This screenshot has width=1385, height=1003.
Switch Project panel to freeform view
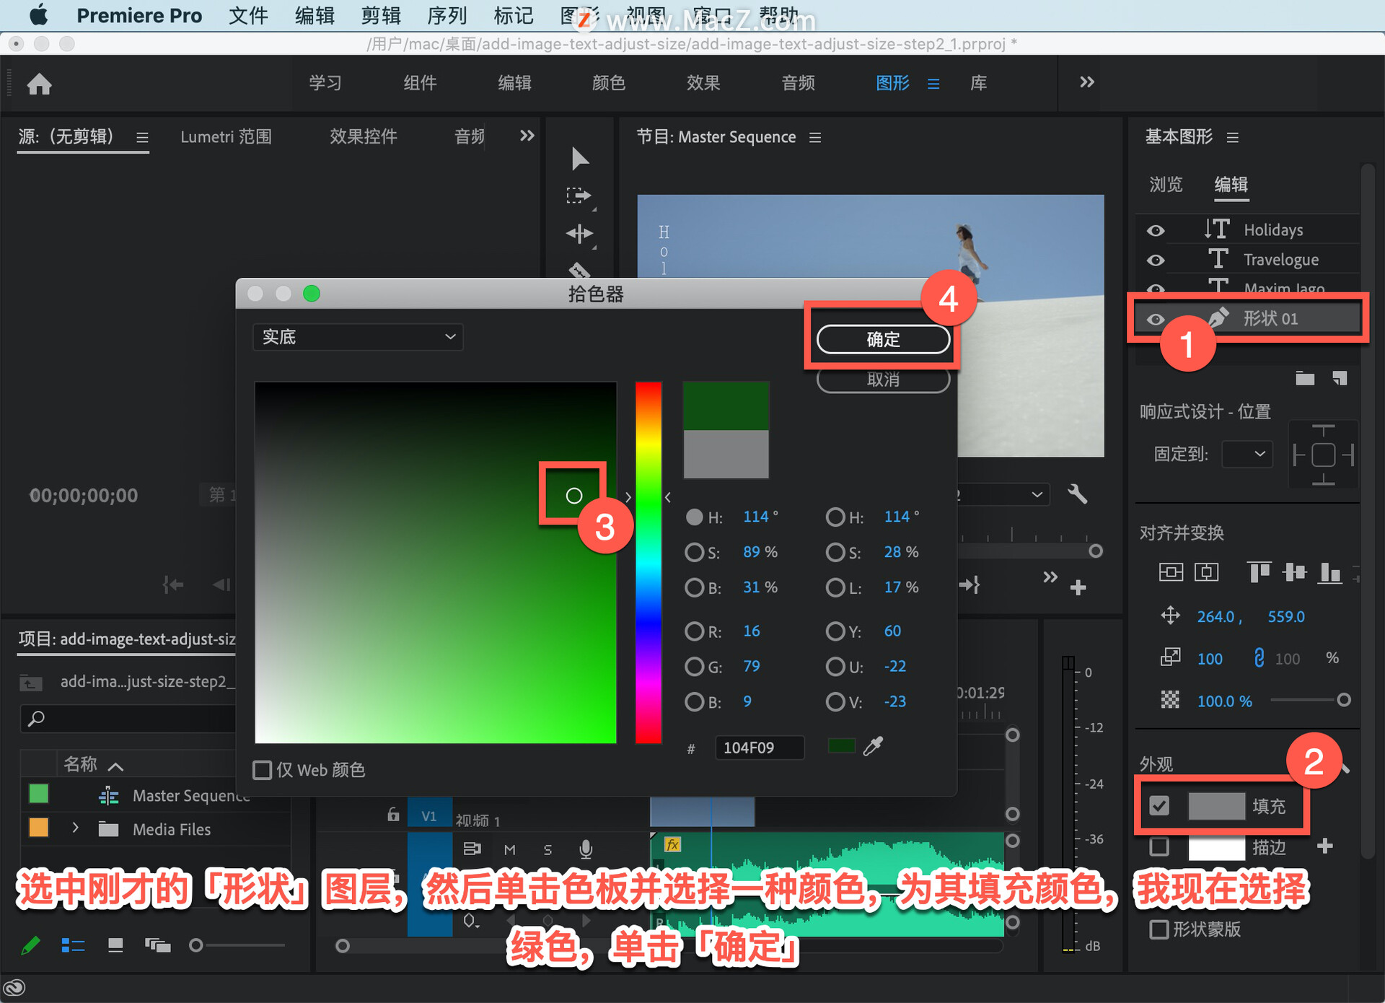157,945
